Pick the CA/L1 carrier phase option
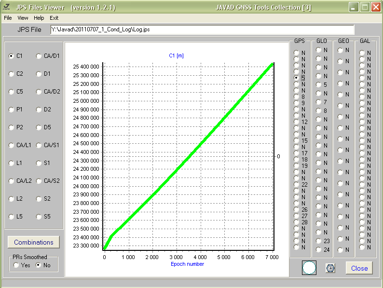Viewport: 383px width, 288px height. tap(12, 145)
